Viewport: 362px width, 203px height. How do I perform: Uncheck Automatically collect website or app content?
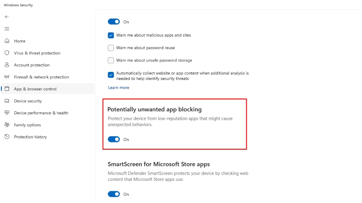tap(111, 75)
